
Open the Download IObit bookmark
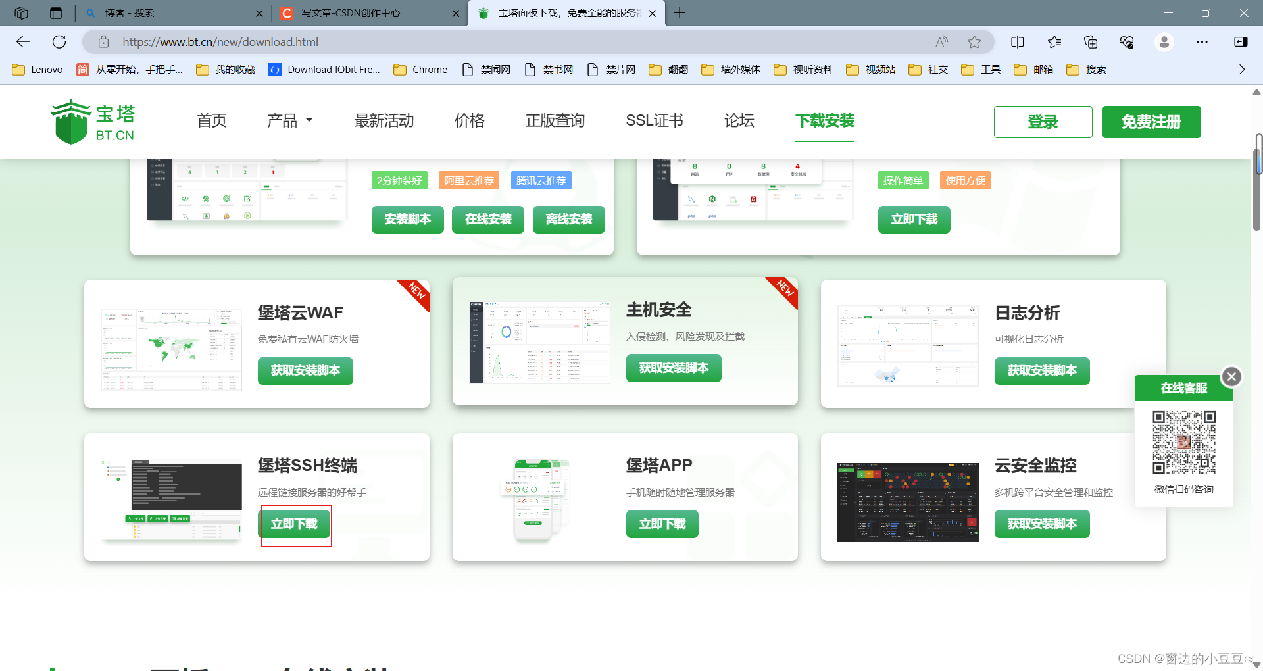point(324,70)
